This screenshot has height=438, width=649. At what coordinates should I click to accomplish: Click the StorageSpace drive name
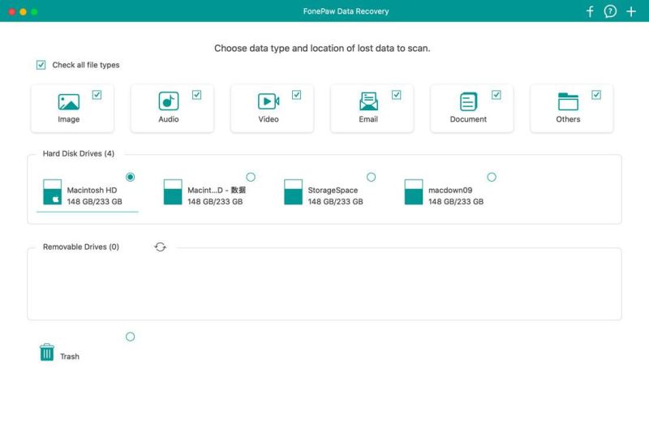click(x=333, y=190)
